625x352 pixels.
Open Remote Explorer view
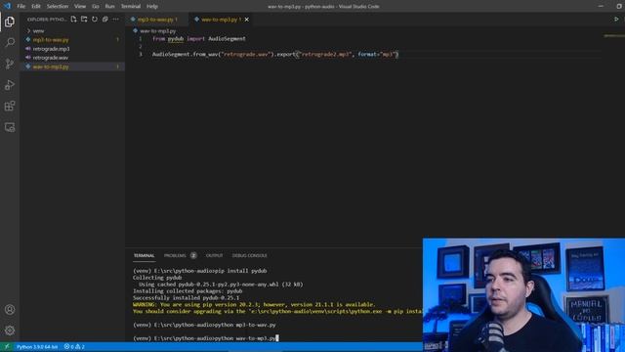10,127
